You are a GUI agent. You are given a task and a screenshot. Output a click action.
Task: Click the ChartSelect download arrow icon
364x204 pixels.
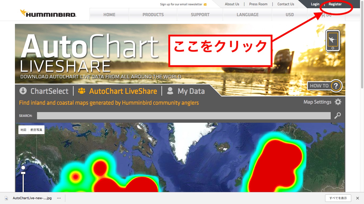coord(23,91)
